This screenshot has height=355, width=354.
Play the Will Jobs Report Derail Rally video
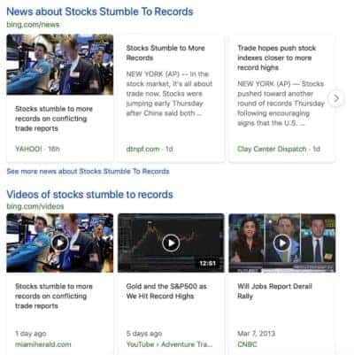(282, 243)
